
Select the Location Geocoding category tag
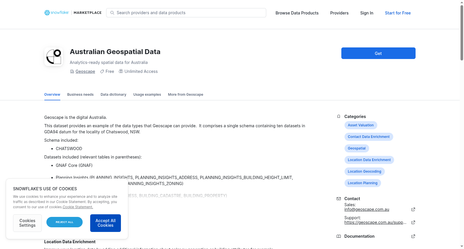coord(365,171)
